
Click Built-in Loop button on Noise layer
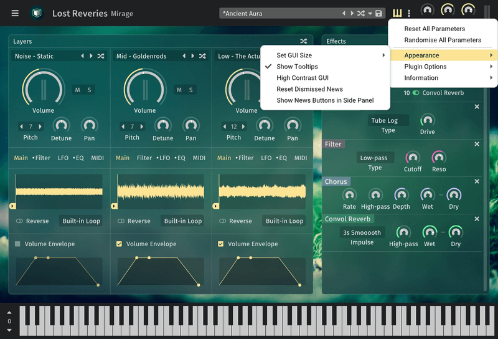tap(82, 221)
